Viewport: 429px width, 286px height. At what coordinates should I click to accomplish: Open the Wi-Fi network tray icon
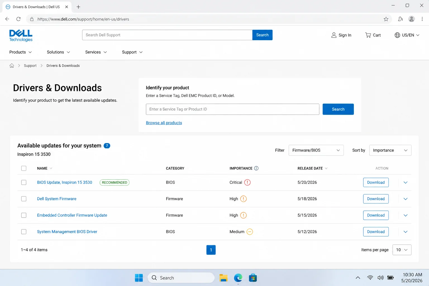tap(370, 278)
